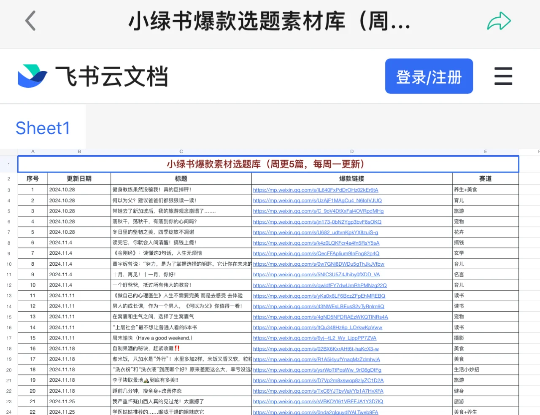Open link ending 43NWEsLBEusS2vTyRnlm6Q
540x415 pixels.
coord(319,306)
